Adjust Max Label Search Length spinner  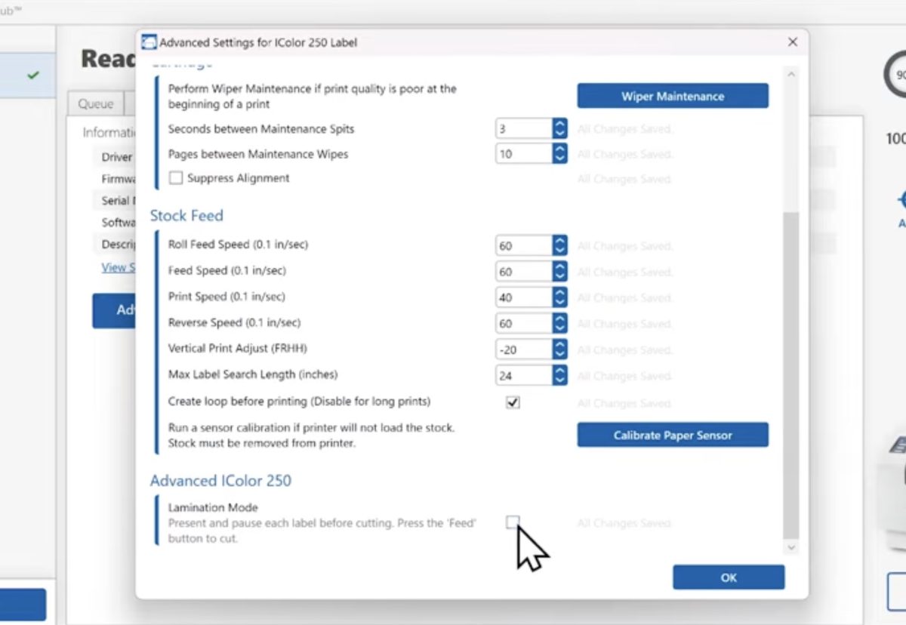559,374
